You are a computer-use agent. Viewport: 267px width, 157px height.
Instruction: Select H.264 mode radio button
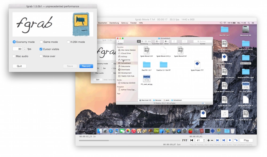tap(68, 42)
